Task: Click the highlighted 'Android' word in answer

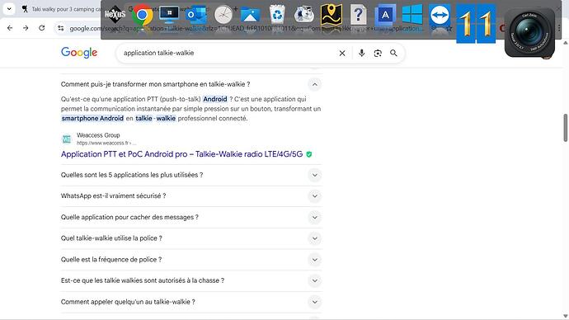Action: (x=215, y=99)
